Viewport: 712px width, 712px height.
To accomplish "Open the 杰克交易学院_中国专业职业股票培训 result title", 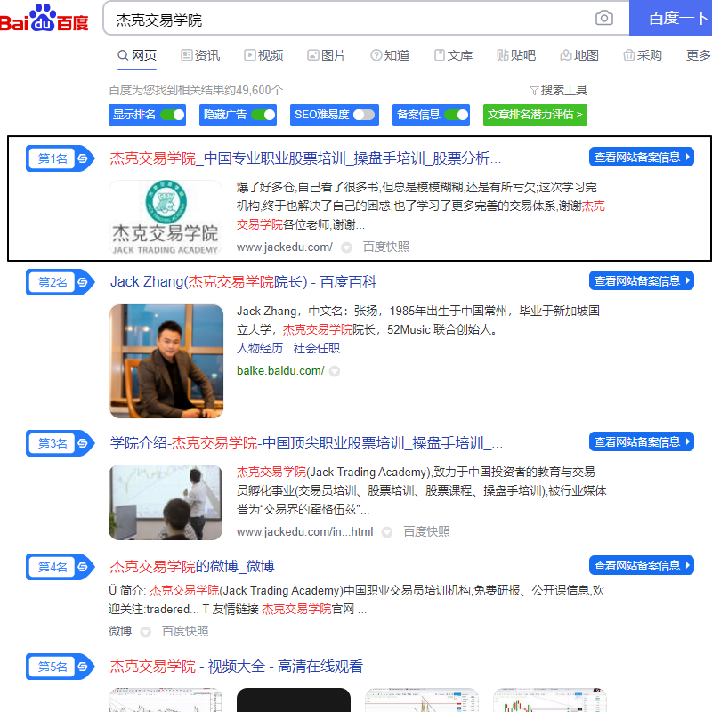I will pos(305,158).
